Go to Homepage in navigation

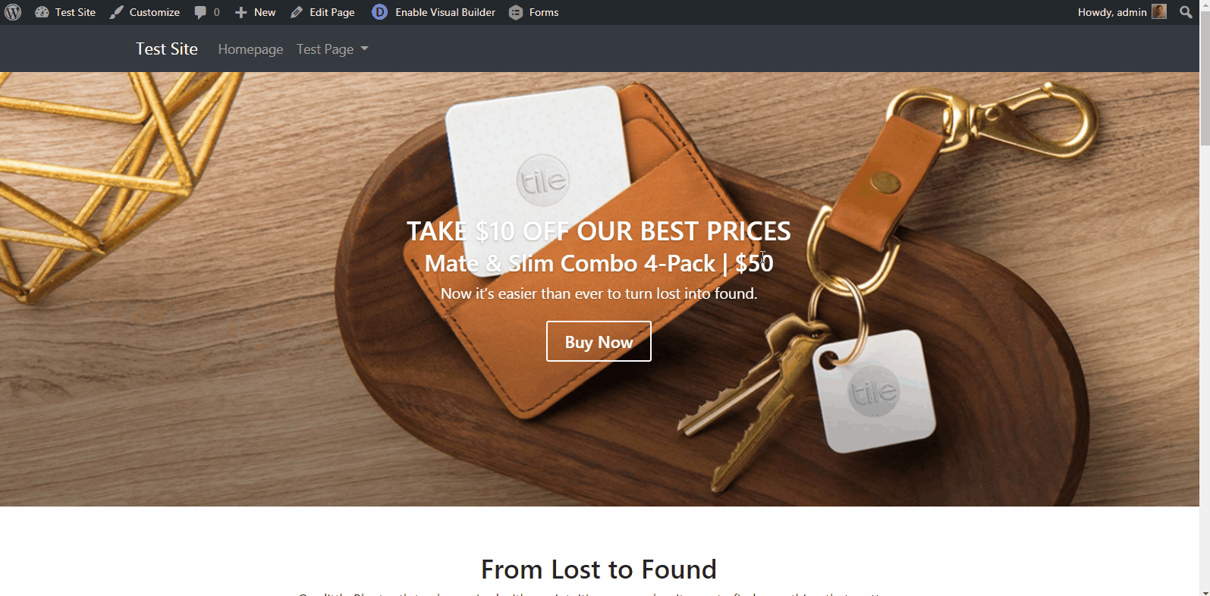[x=250, y=49]
